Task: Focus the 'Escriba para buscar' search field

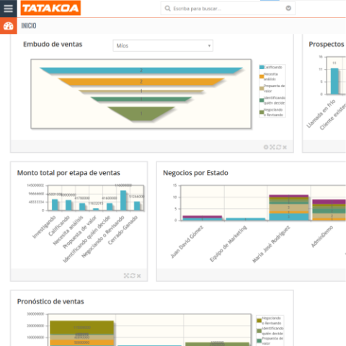Action: click(228, 9)
